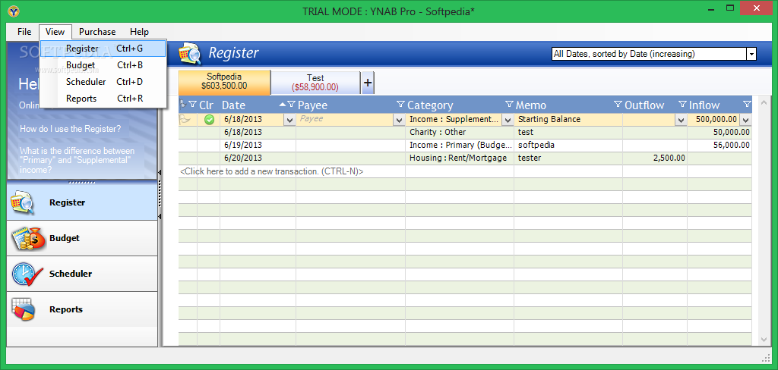Switch to the Test account tab
Viewport: 778px width, 370px height.
click(315, 83)
